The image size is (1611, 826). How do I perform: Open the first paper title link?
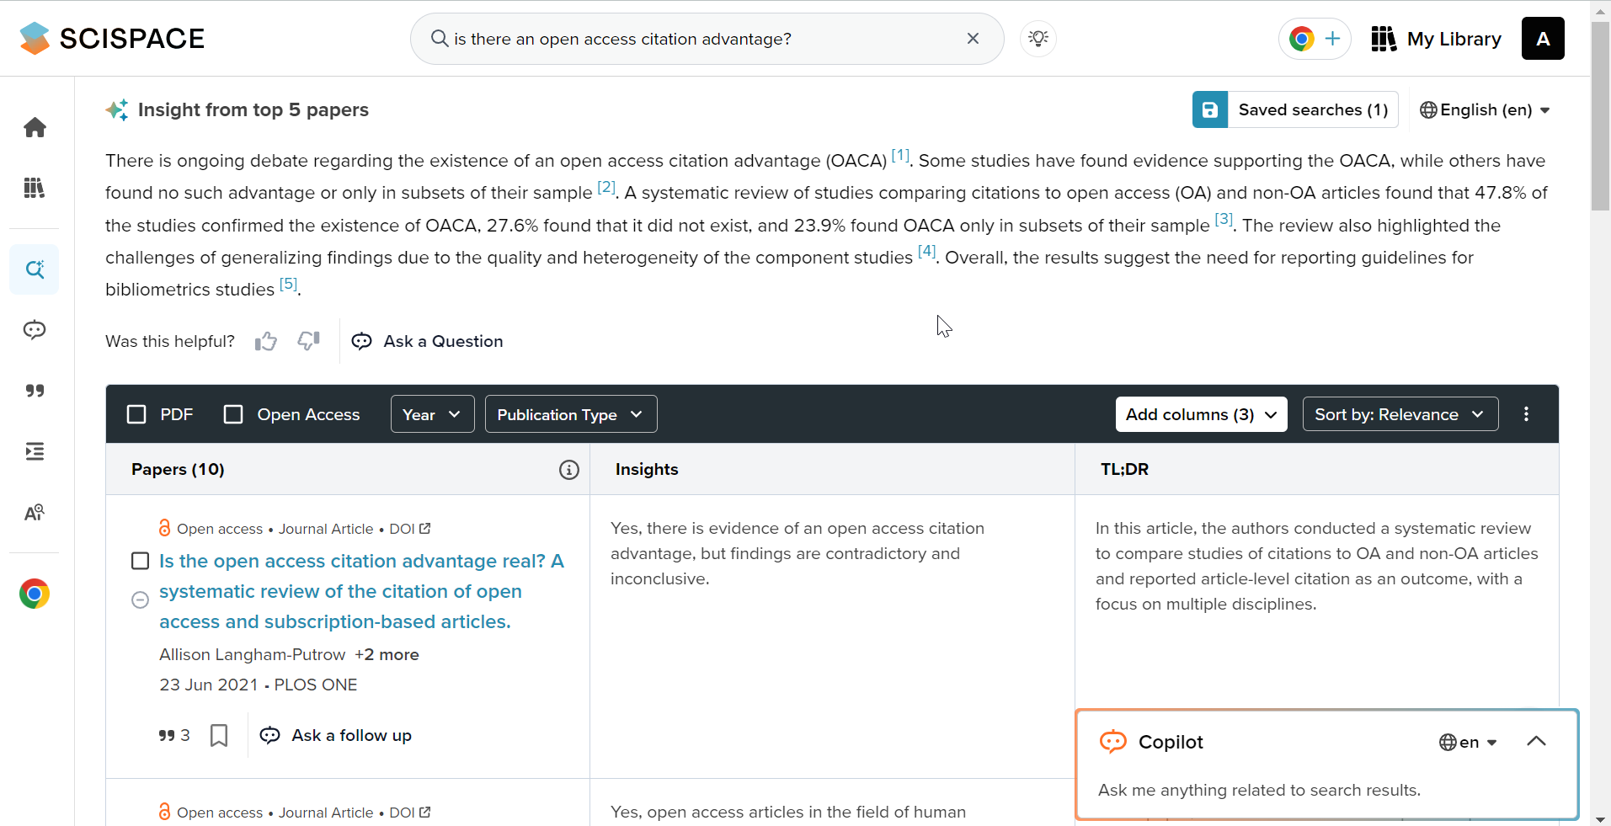point(361,591)
